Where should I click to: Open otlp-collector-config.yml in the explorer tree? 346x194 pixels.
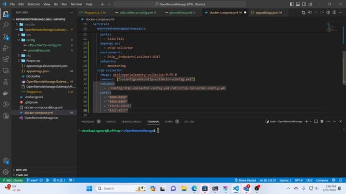(44, 45)
